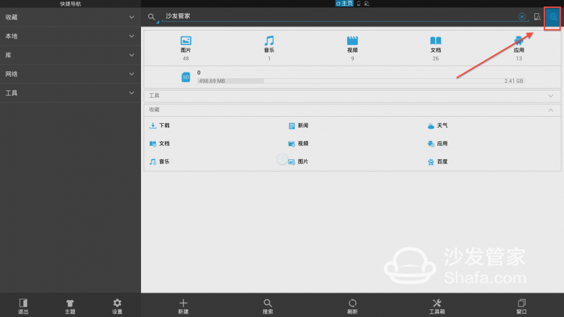Viewport: 564px width, 317px height.
Task: Open the 百度 (Baidu) favorite
Action: pyautogui.click(x=437, y=161)
